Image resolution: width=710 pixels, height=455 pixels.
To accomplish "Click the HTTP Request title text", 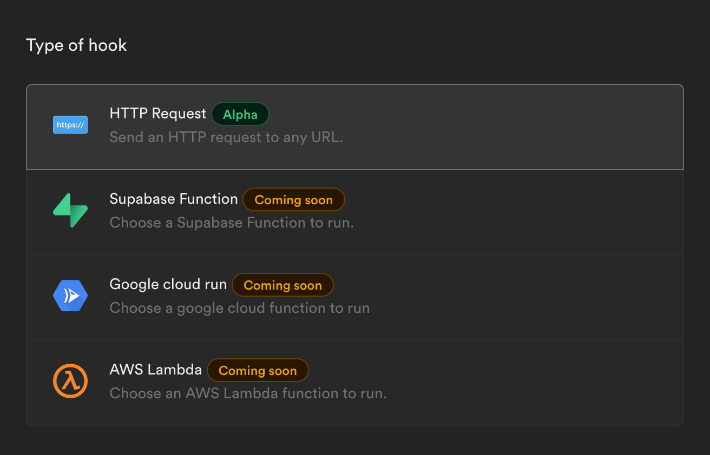I will tap(157, 113).
